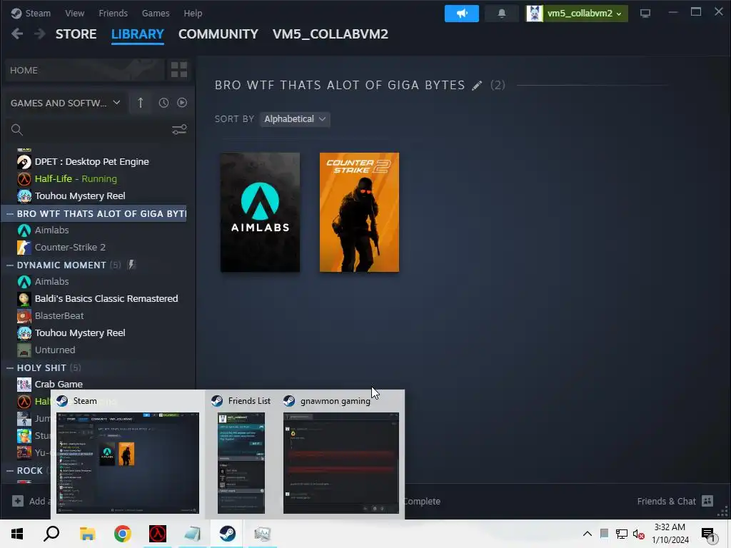Click the Add game plus icon

(18, 501)
